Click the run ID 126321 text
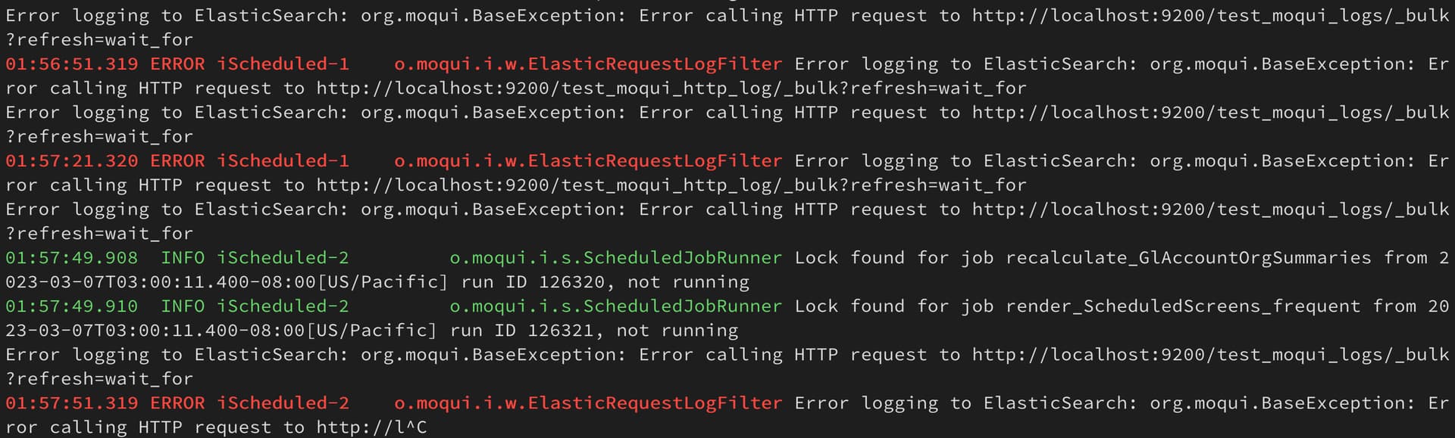The width and height of the screenshot is (1455, 438). pyautogui.click(x=521, y=331)
